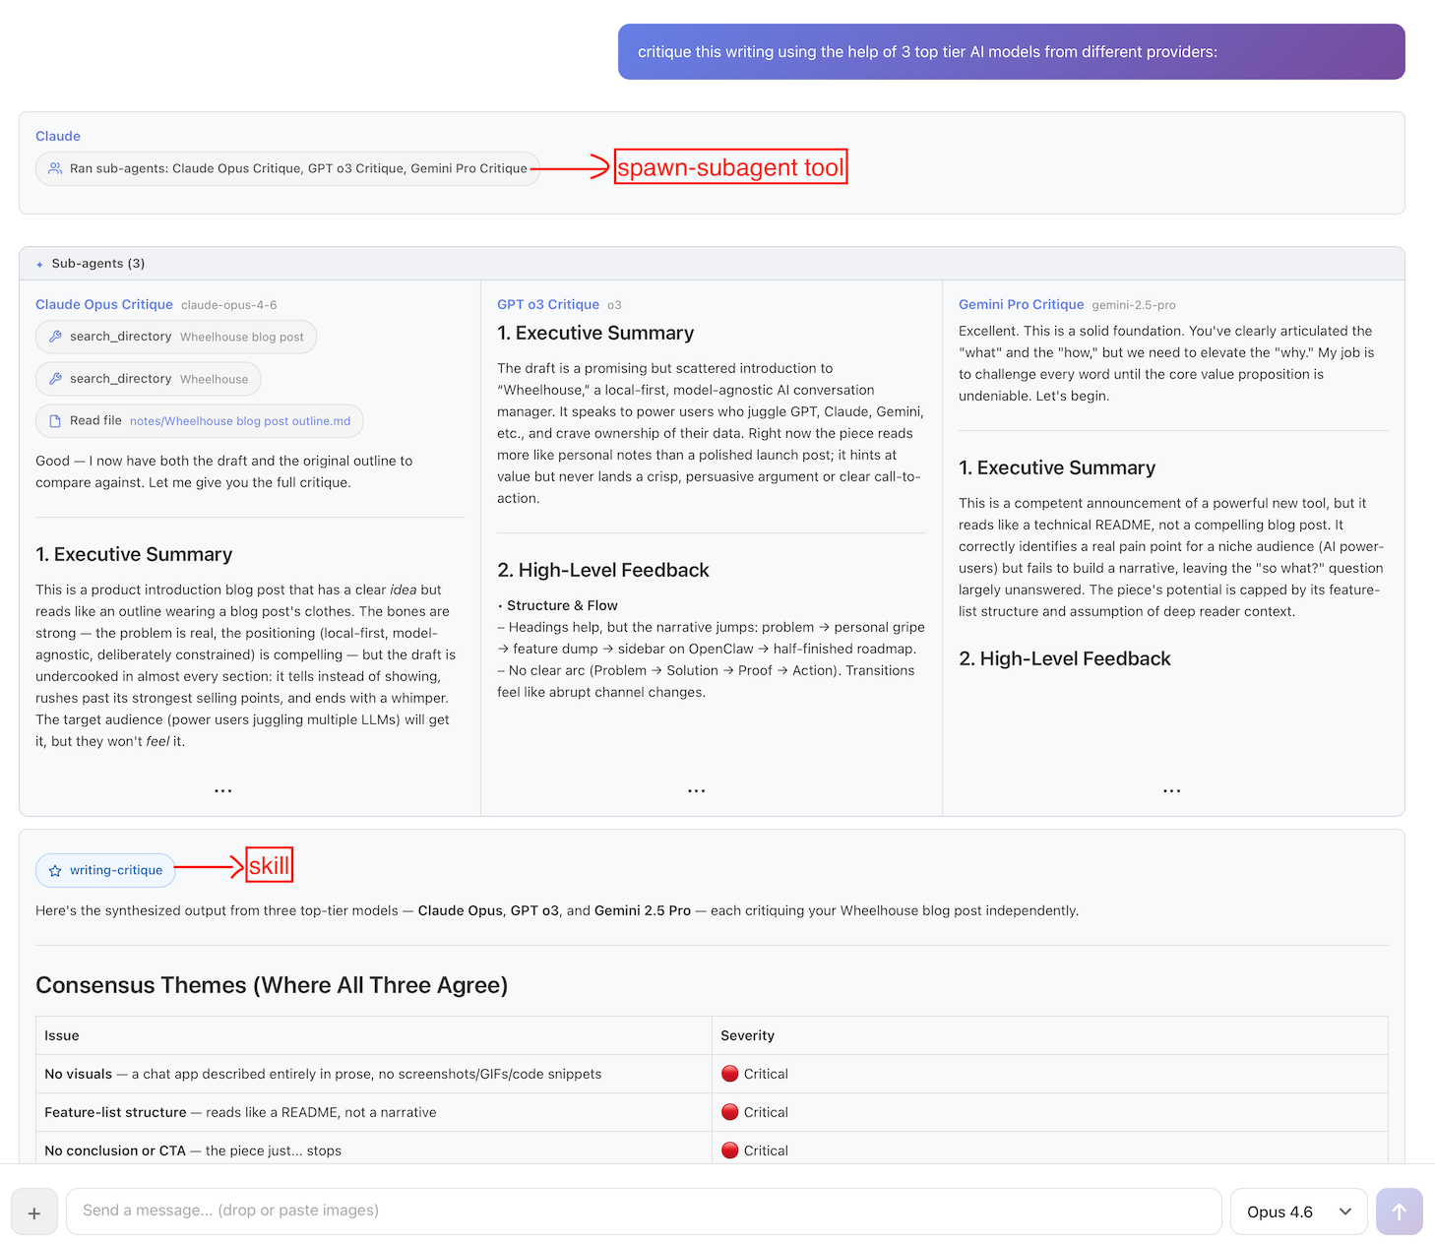Expand the GPT o3 Critique ellipsis

point(697,790)
